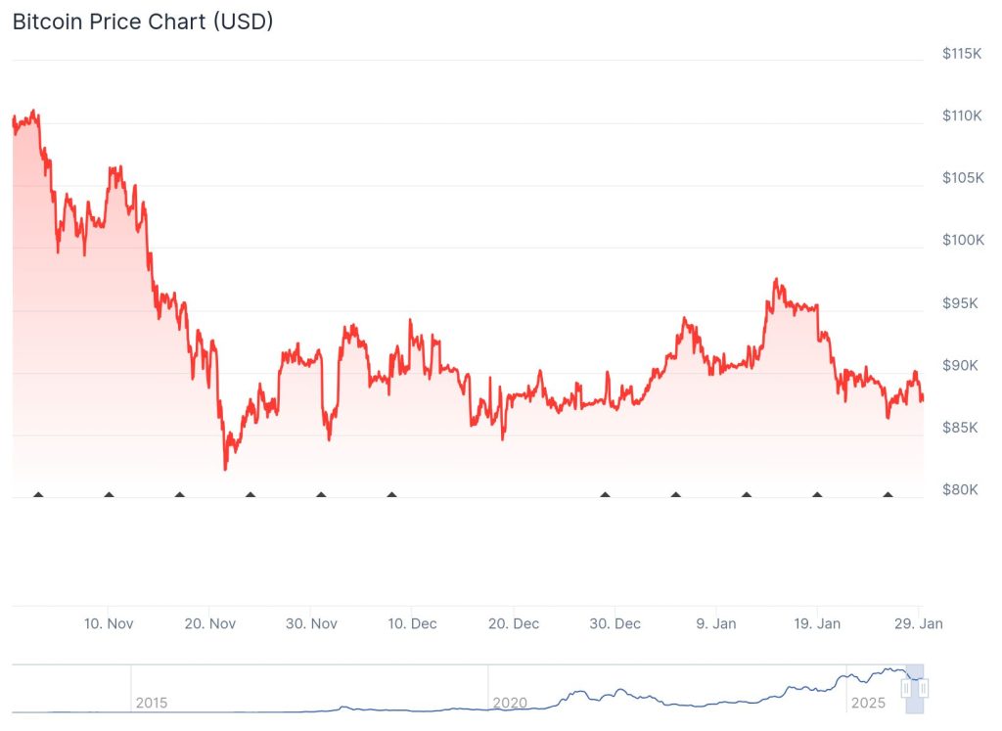Click diamond marker between 10. Nov and 20. Nov
This screenshot has width=1002, height=731.
pos(179,495)
